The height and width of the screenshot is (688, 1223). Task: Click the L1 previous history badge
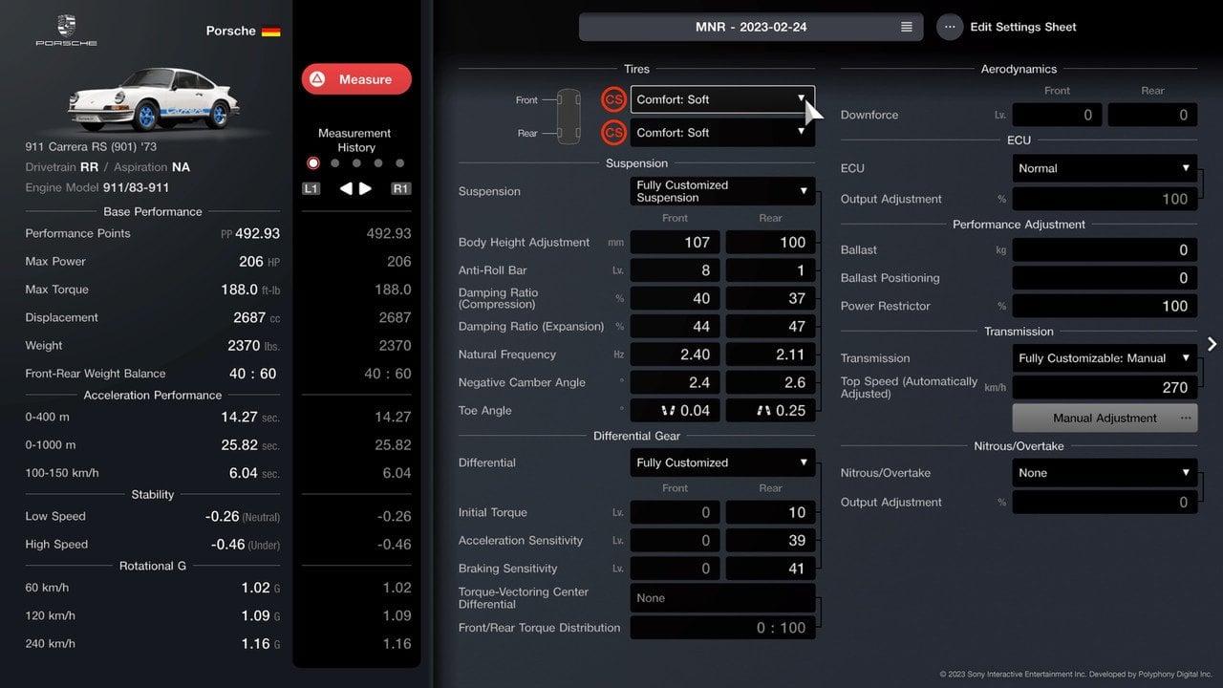pyautogui.click(x=311, y=188)
